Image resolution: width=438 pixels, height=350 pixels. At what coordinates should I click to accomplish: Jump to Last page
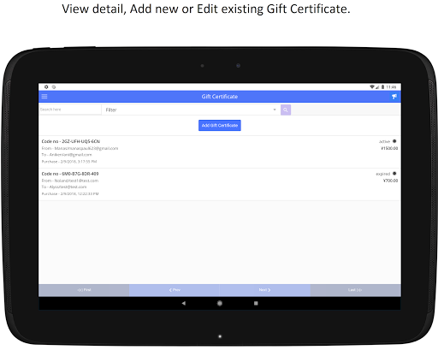click(x=355, y=290)
